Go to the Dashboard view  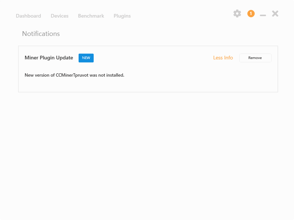click(x=28, y=16)
